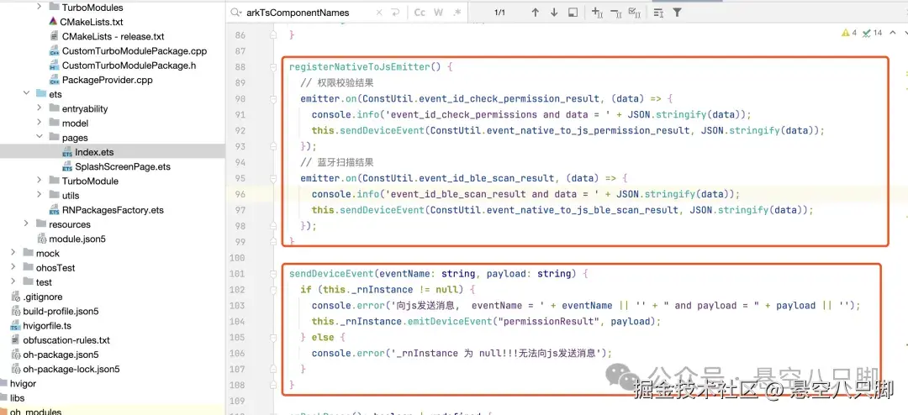
Task: Go to next occurrence down arrow
Action: pos(554,12)
